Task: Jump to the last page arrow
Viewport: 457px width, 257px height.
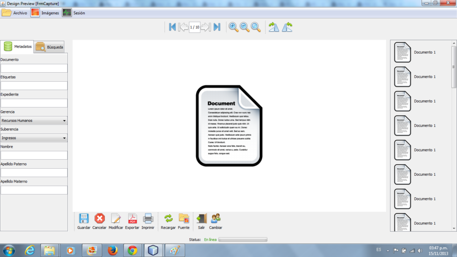Action: coord(217,27)
